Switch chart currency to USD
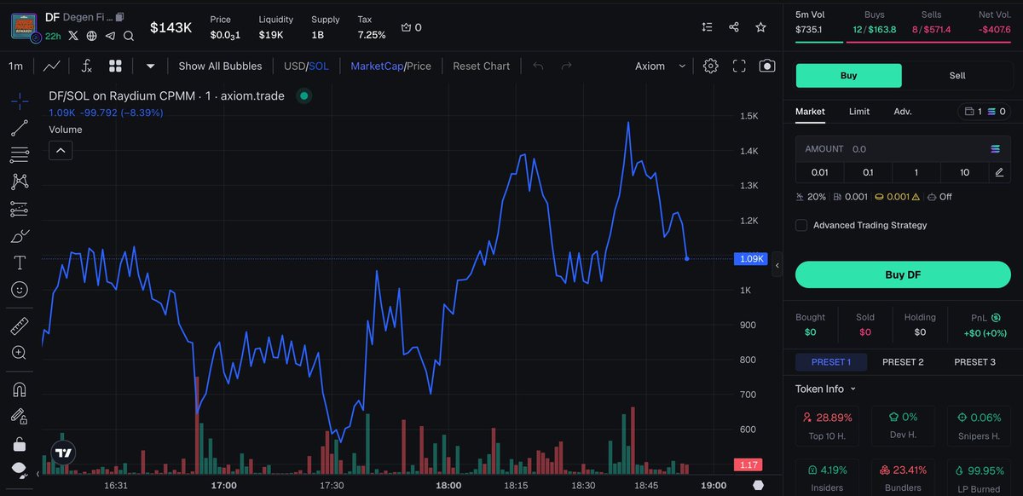 tap(294, 66)
